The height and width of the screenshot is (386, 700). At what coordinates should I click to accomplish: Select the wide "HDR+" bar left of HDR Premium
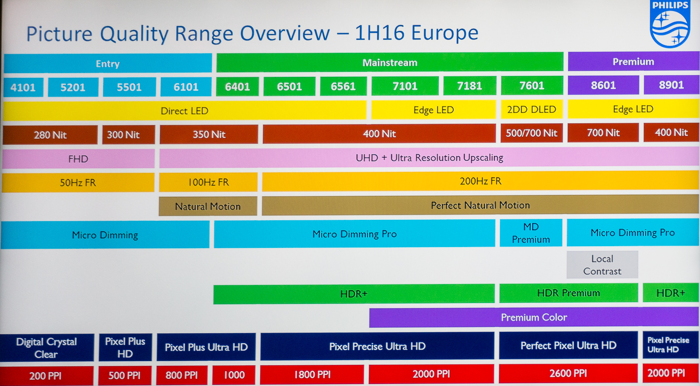coord(354,294)
